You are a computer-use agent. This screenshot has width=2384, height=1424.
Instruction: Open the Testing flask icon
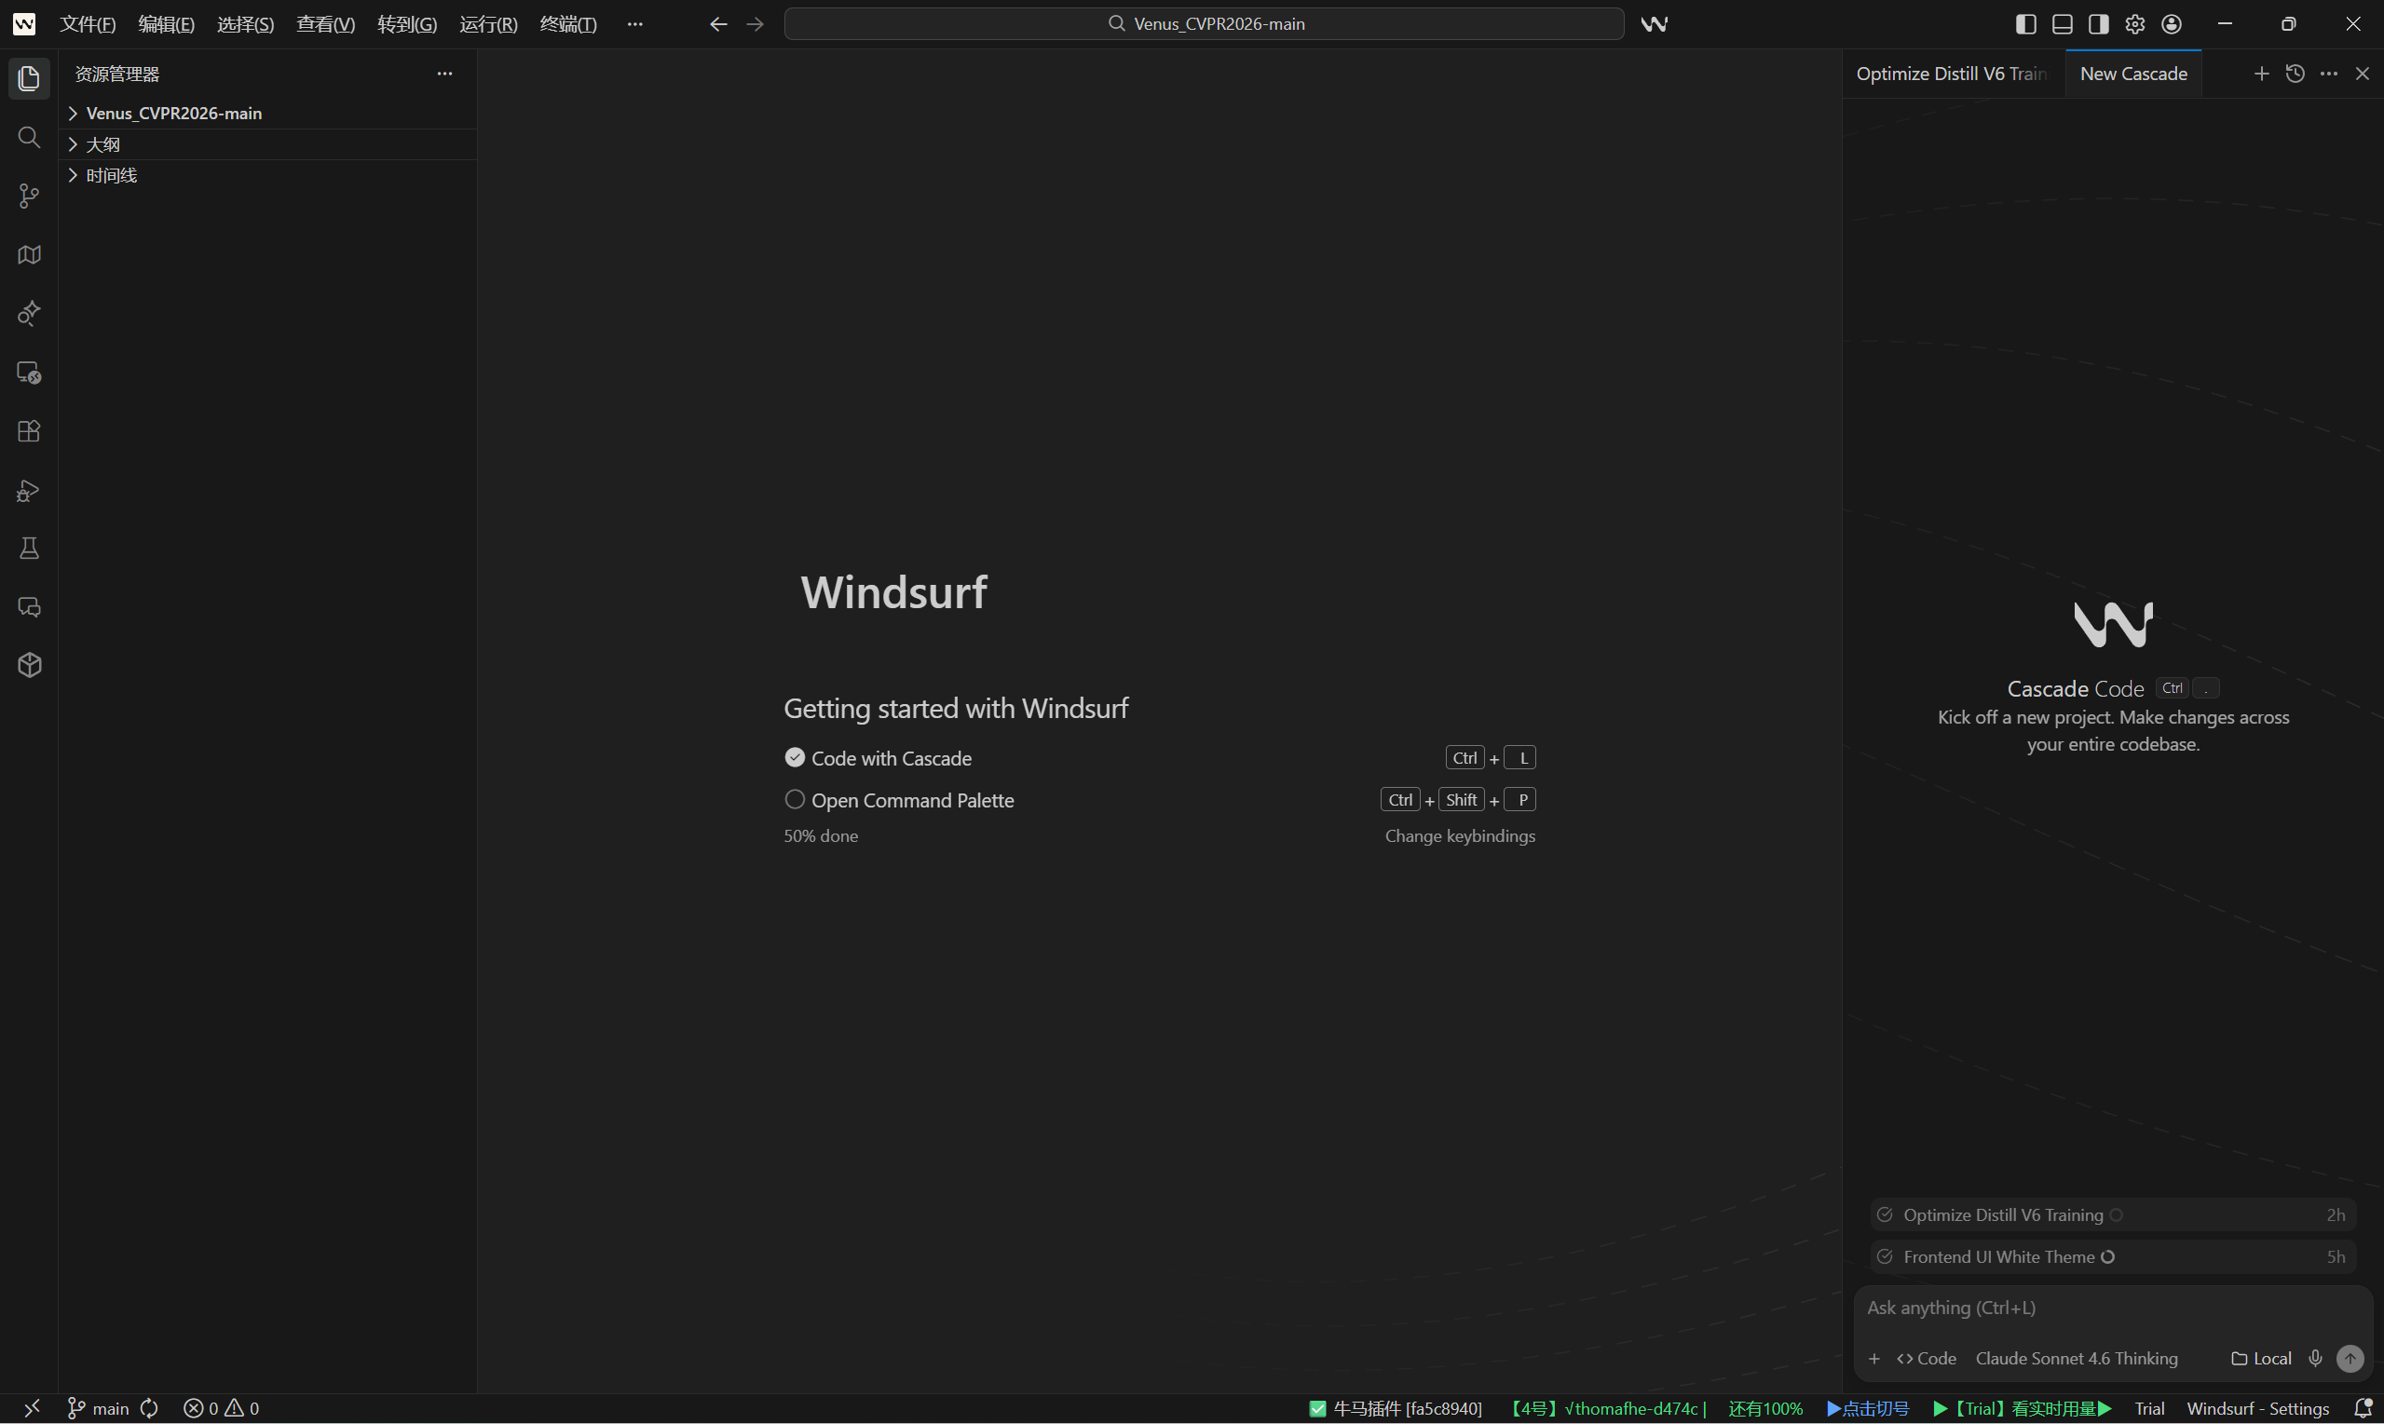[29, 548]
